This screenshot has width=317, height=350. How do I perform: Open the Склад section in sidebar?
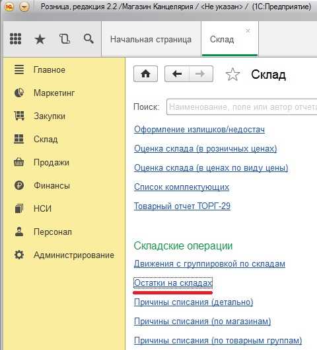click(46, 140)
